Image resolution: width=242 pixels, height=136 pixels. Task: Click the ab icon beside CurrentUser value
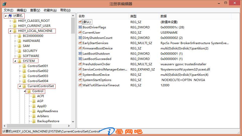tap(80, 32)
